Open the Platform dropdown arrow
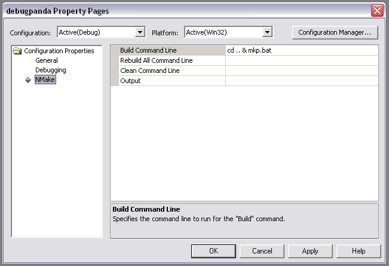Screen dimensions: 389x266 pyautogui.click(x=267, y=32)
